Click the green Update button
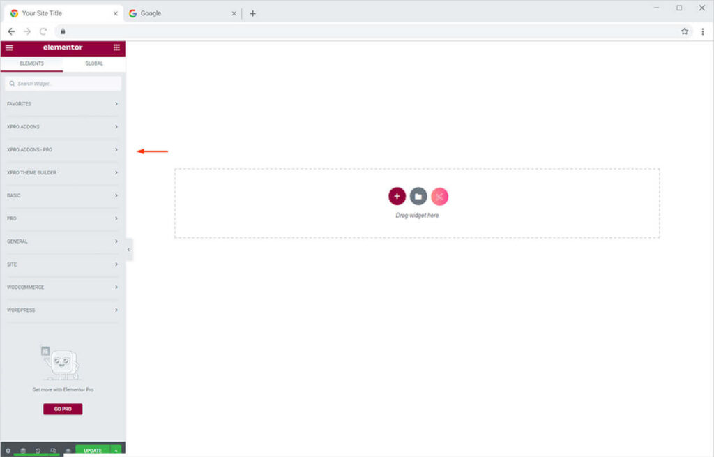This screenshot has width=714, height=457. (x=92, y=451)
